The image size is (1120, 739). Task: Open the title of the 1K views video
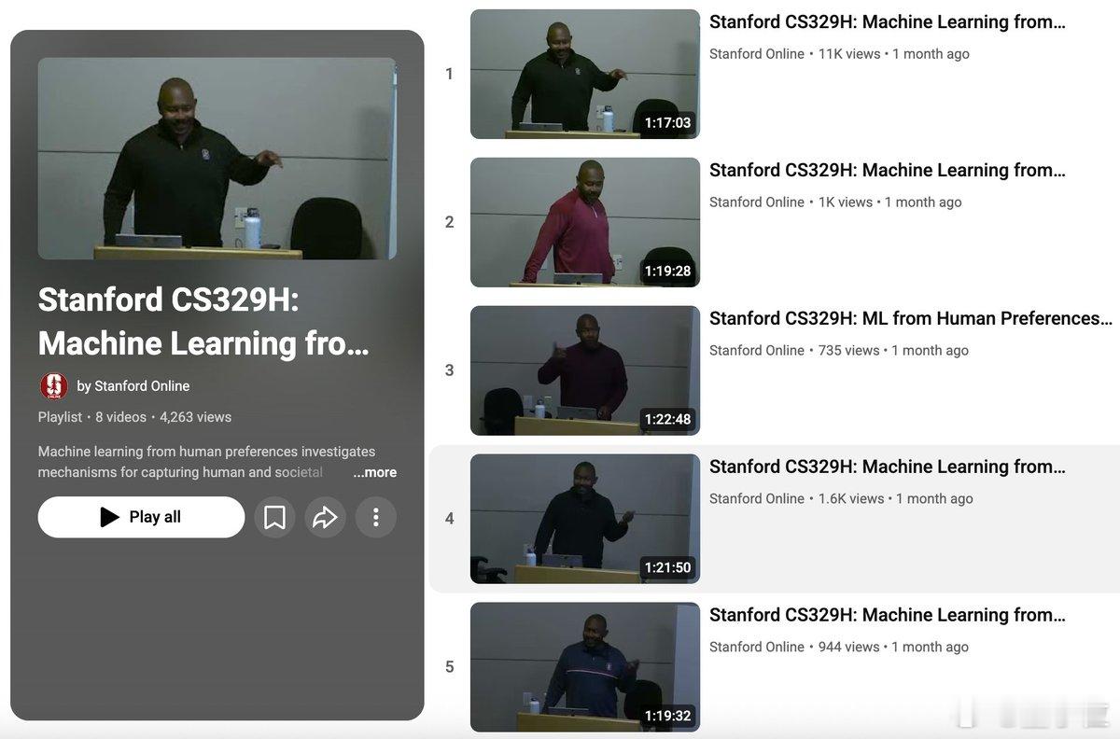(887, 170)
